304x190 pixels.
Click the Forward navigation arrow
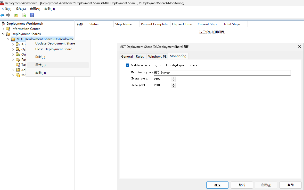tap(8, 15)
